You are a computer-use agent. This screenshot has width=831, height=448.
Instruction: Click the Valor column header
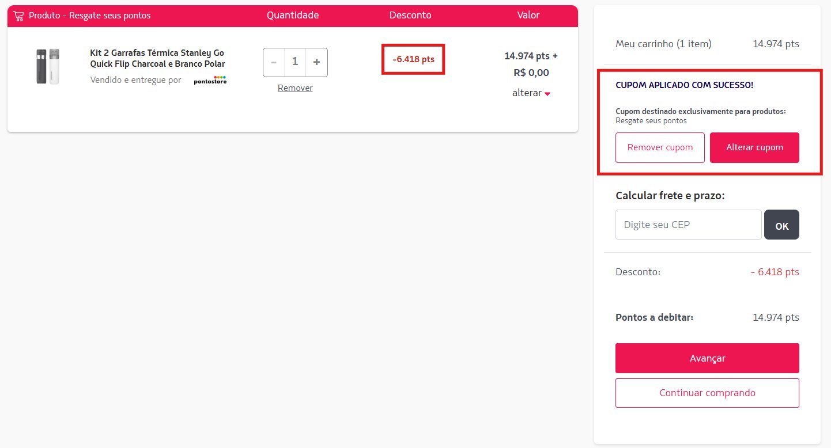[528, 15]
